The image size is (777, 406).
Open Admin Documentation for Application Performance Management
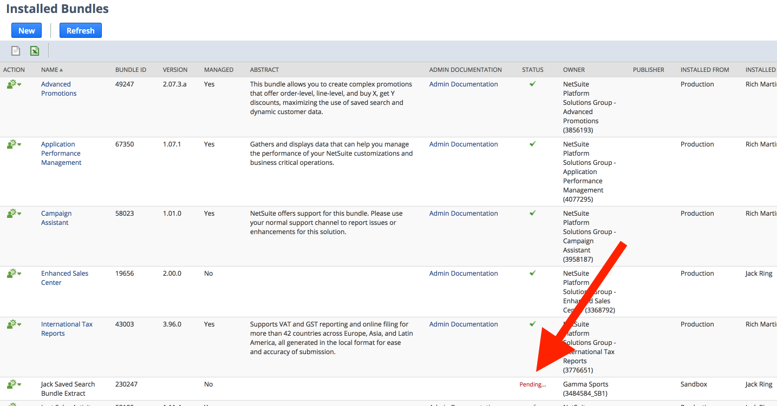coord(463,144)
